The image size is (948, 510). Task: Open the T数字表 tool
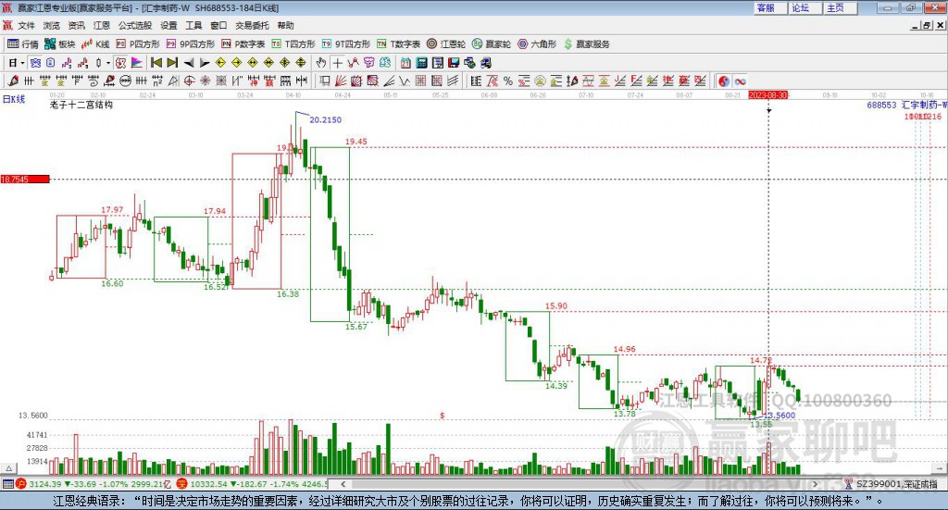click(398, 44)
